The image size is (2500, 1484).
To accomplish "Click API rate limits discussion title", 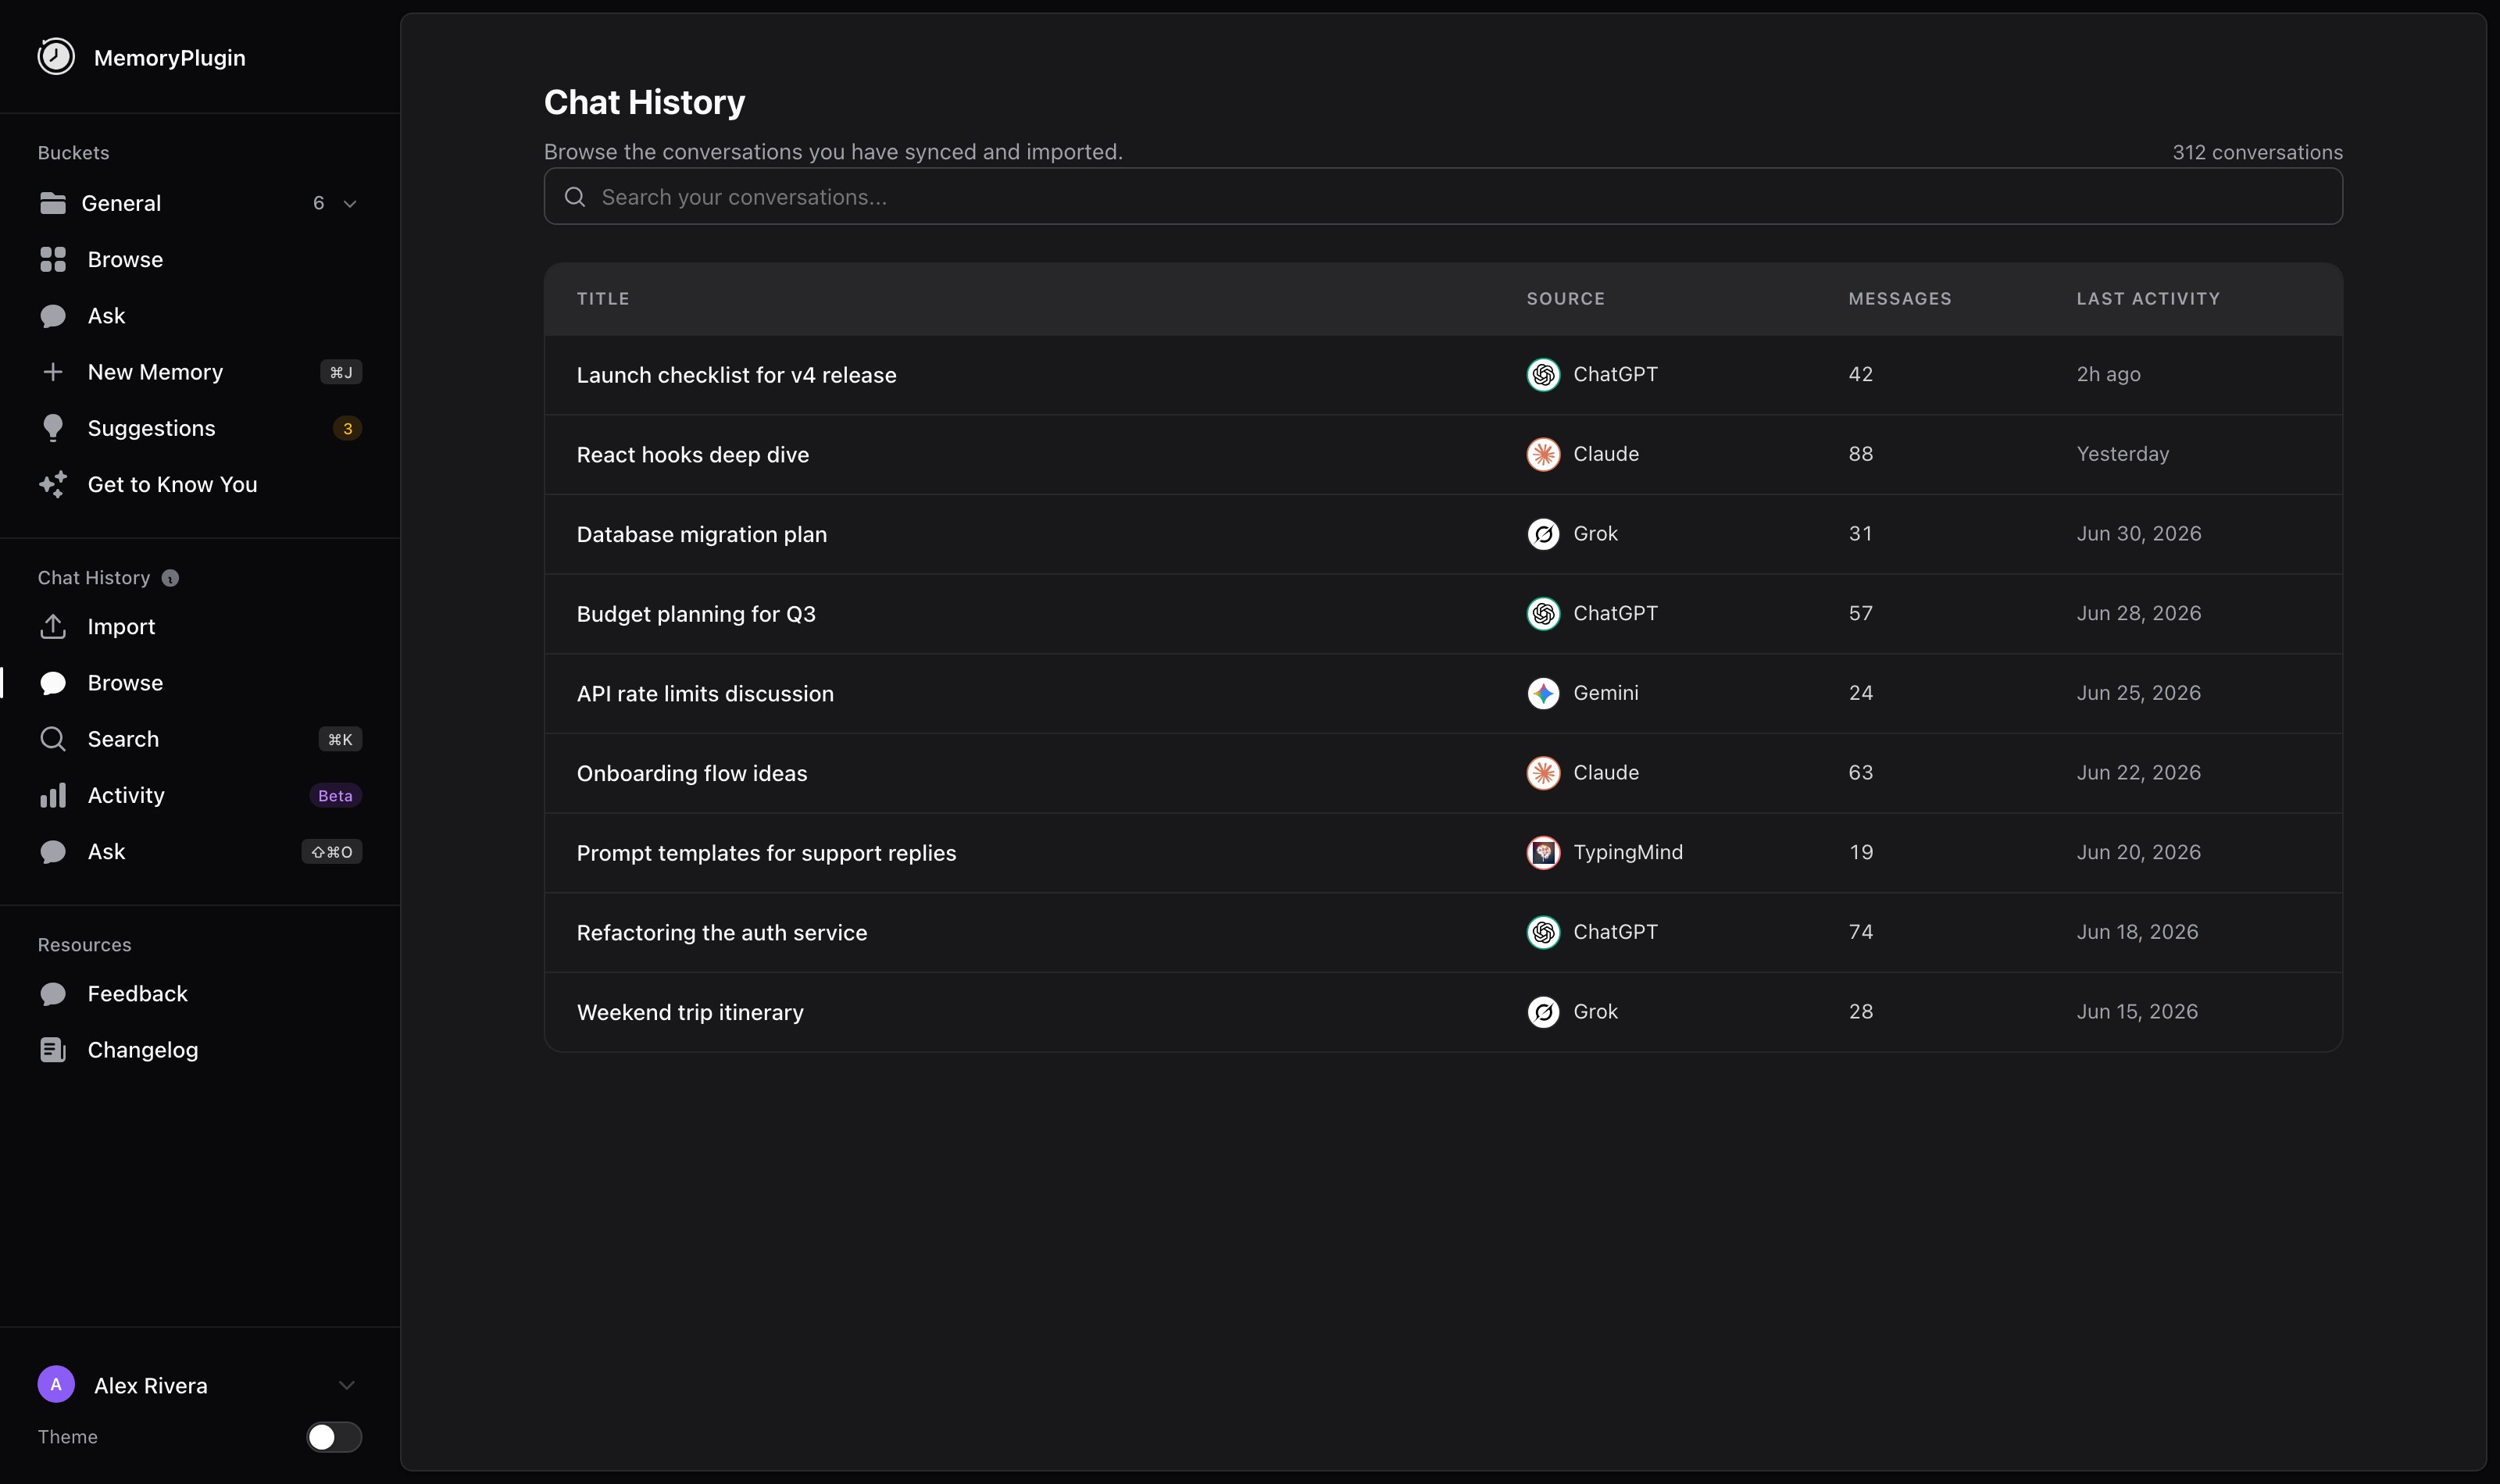I will click(705, 693).
